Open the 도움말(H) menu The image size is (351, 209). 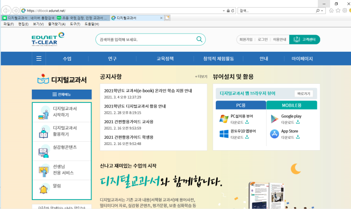click(x=92, y=24)
